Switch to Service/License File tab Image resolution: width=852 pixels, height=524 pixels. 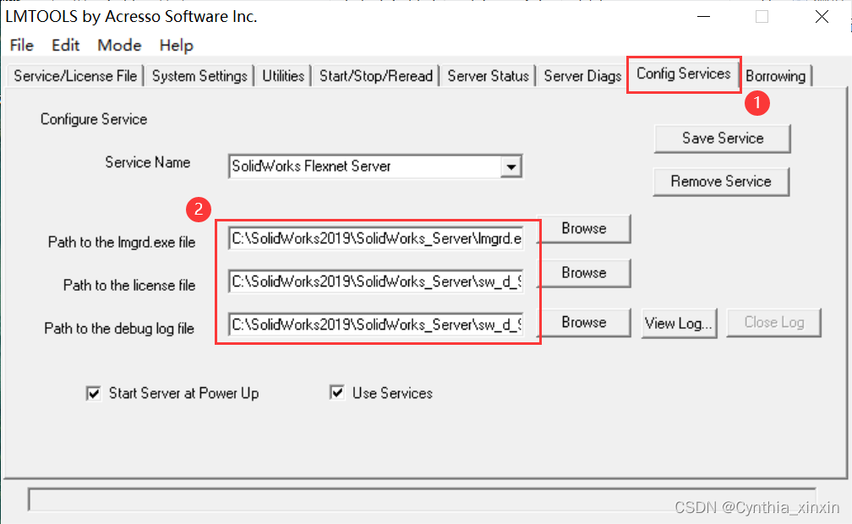(x=75, y=75)
